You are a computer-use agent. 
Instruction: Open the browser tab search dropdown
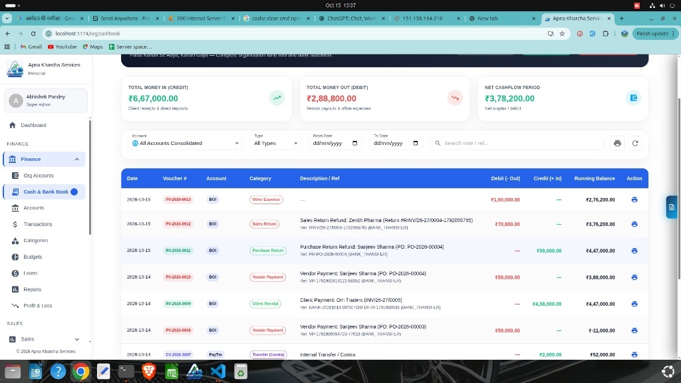click(7, 18)
